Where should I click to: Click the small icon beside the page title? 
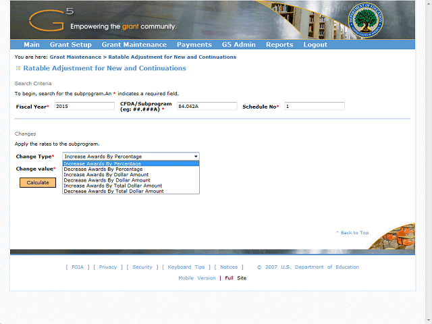(18, 68)
